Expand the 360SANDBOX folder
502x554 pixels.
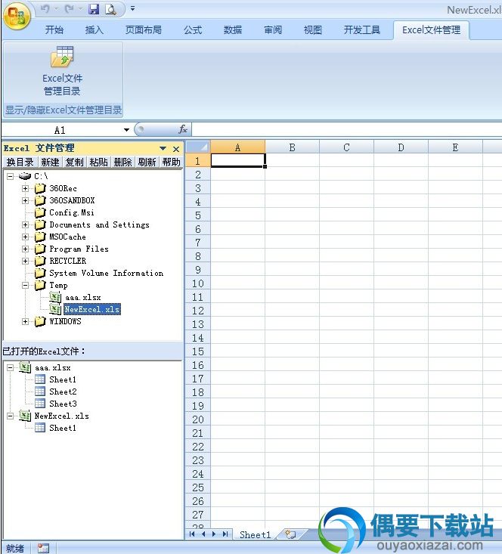click(x=25, y=201)
